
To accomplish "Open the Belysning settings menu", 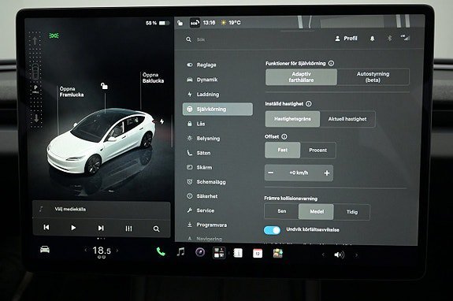I will [x=203, y=139].
